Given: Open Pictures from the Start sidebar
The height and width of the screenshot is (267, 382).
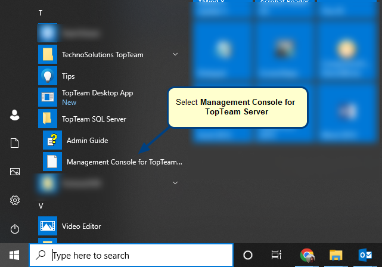Looking at the screenshot, I should [15, 172].
